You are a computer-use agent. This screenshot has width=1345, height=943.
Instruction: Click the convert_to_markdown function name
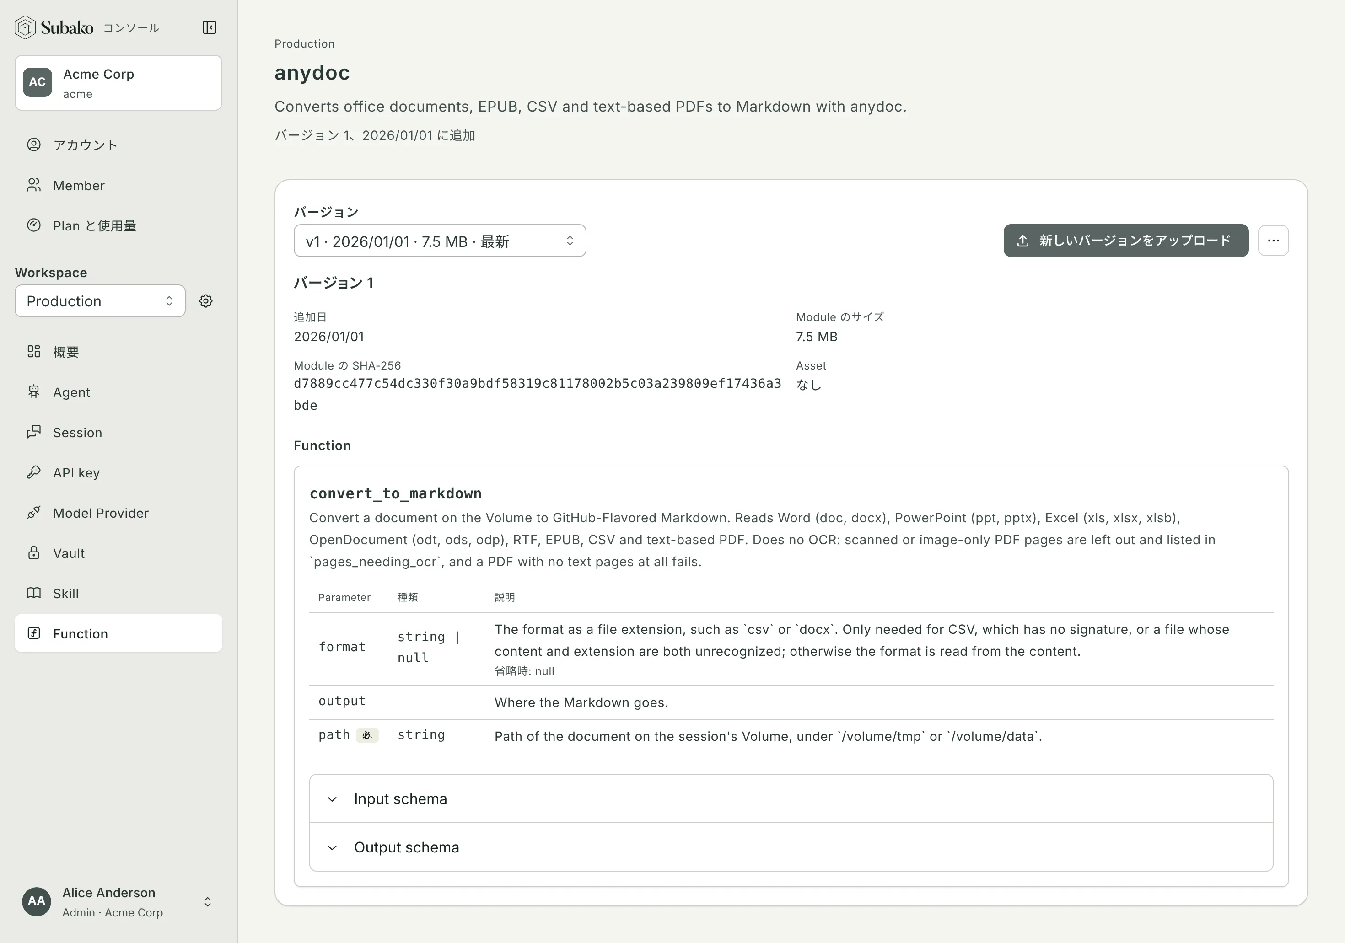[395, 494]
